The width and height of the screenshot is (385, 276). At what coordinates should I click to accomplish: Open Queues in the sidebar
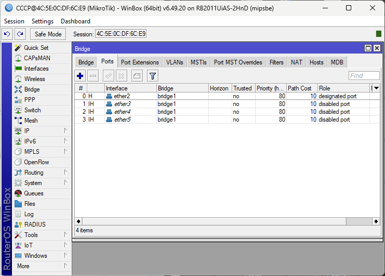click(42, 193)
